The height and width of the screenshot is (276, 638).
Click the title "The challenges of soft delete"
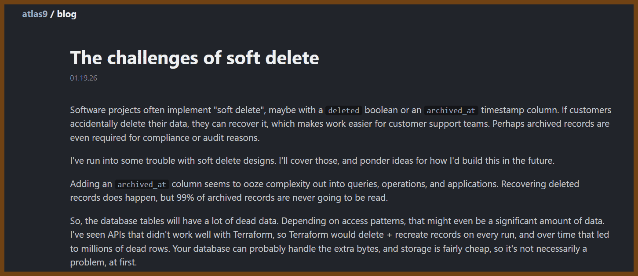pos(194,58)
